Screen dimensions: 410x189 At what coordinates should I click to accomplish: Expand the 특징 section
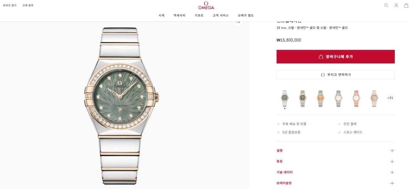pos(335,162)
